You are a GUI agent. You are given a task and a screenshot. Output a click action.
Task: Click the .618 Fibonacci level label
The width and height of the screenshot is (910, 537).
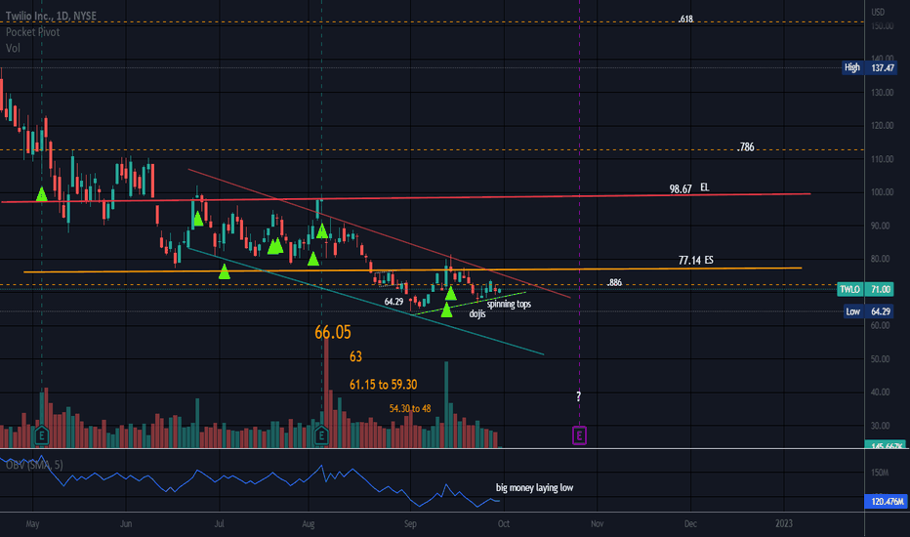click(686, 20)
